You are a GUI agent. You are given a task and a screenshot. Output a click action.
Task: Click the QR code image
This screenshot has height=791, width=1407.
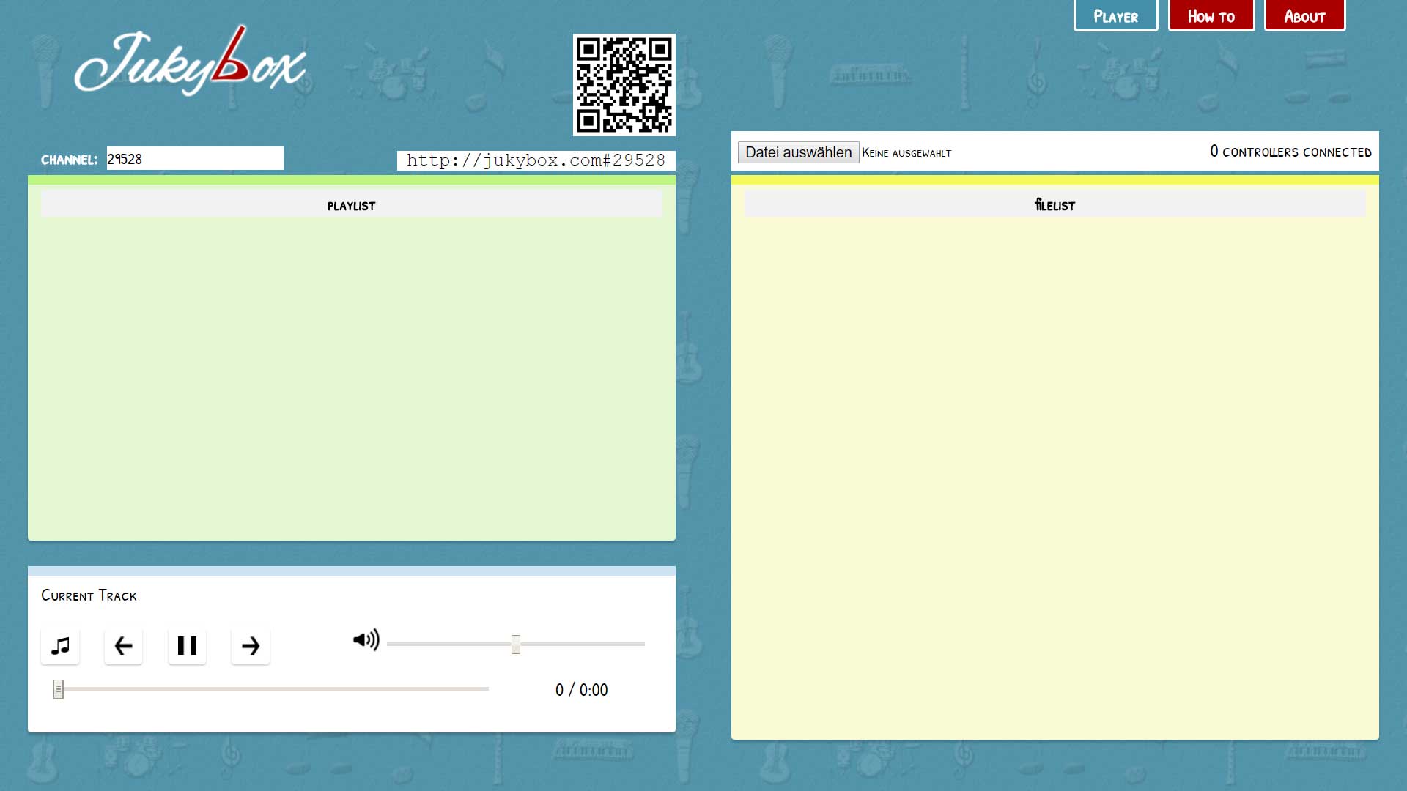pyautogui.click(x=624, y=85)
